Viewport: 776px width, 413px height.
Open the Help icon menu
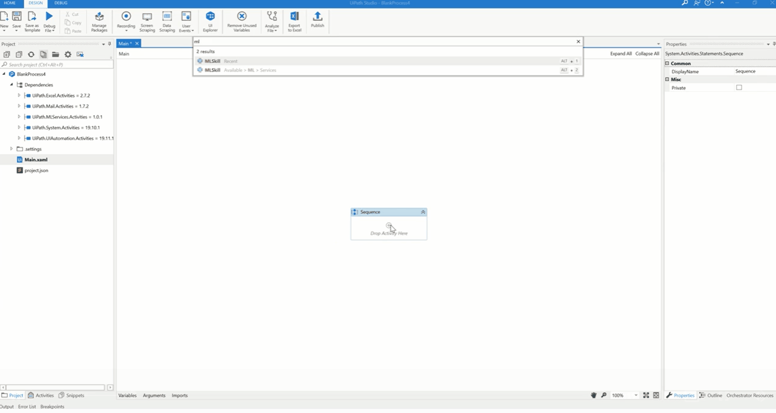pos(709,3)
